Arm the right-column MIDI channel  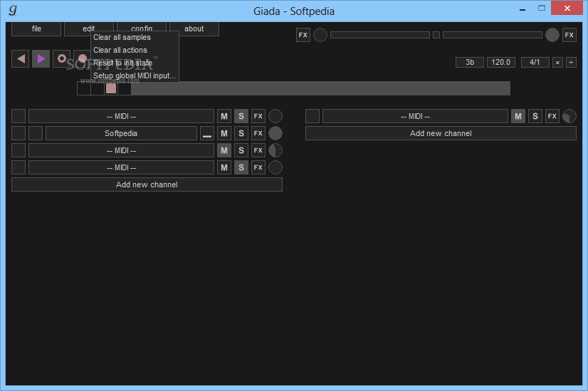(313, 116)
